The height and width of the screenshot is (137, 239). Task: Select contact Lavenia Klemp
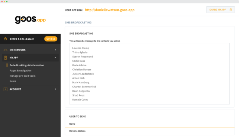tap(81, 48)
